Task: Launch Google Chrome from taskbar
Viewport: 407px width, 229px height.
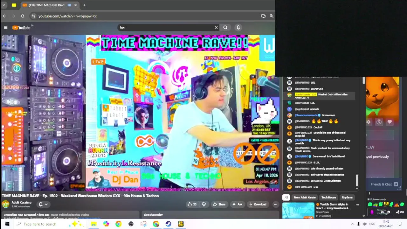Action: pos(118,224)
